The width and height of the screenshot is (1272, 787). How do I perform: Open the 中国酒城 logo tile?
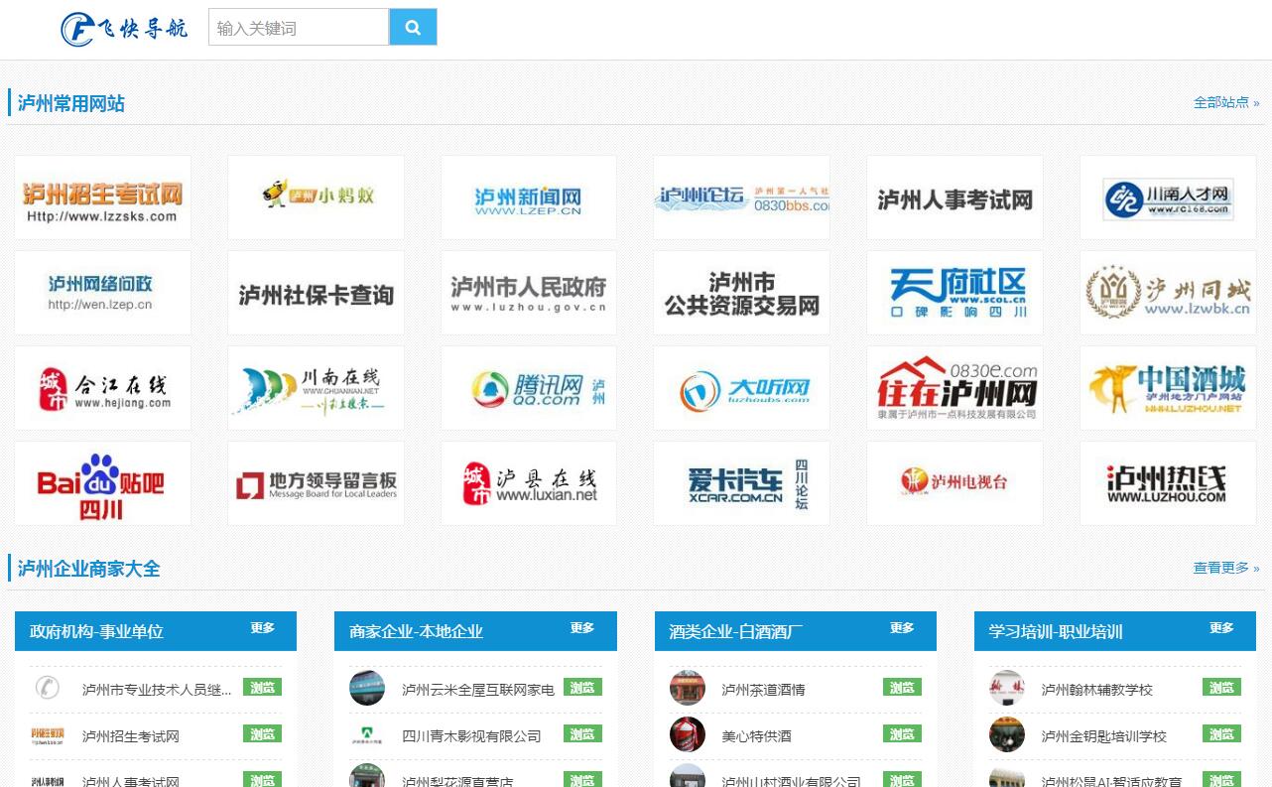click(1167, 388)
